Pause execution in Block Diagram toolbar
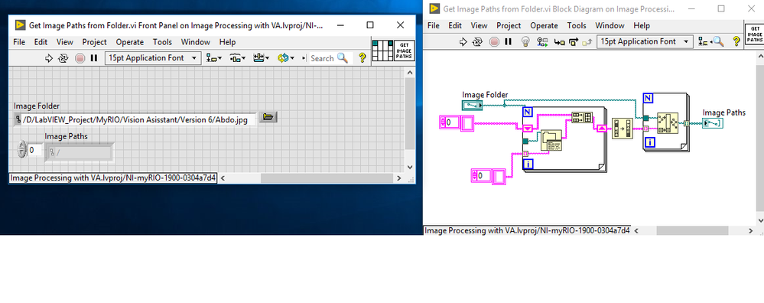Viewport: 764px width, 303px height. [x=509, y=42]
